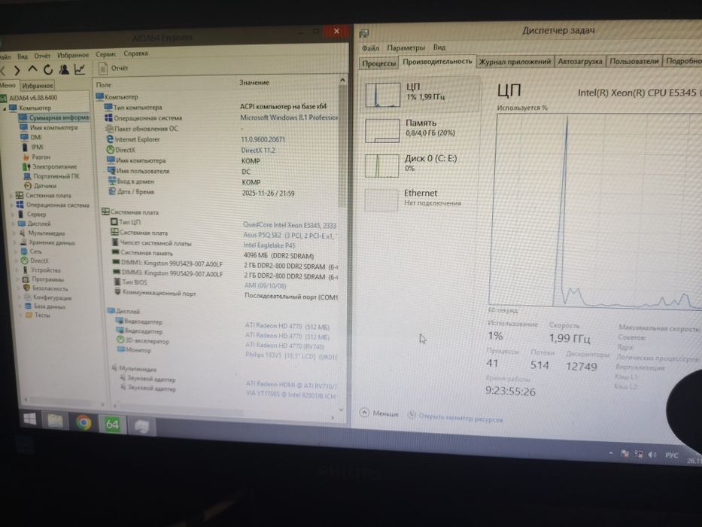Click the AIDA64 graph chart toolbar icon
702x527 pixels.
click(x=80, y=69)
